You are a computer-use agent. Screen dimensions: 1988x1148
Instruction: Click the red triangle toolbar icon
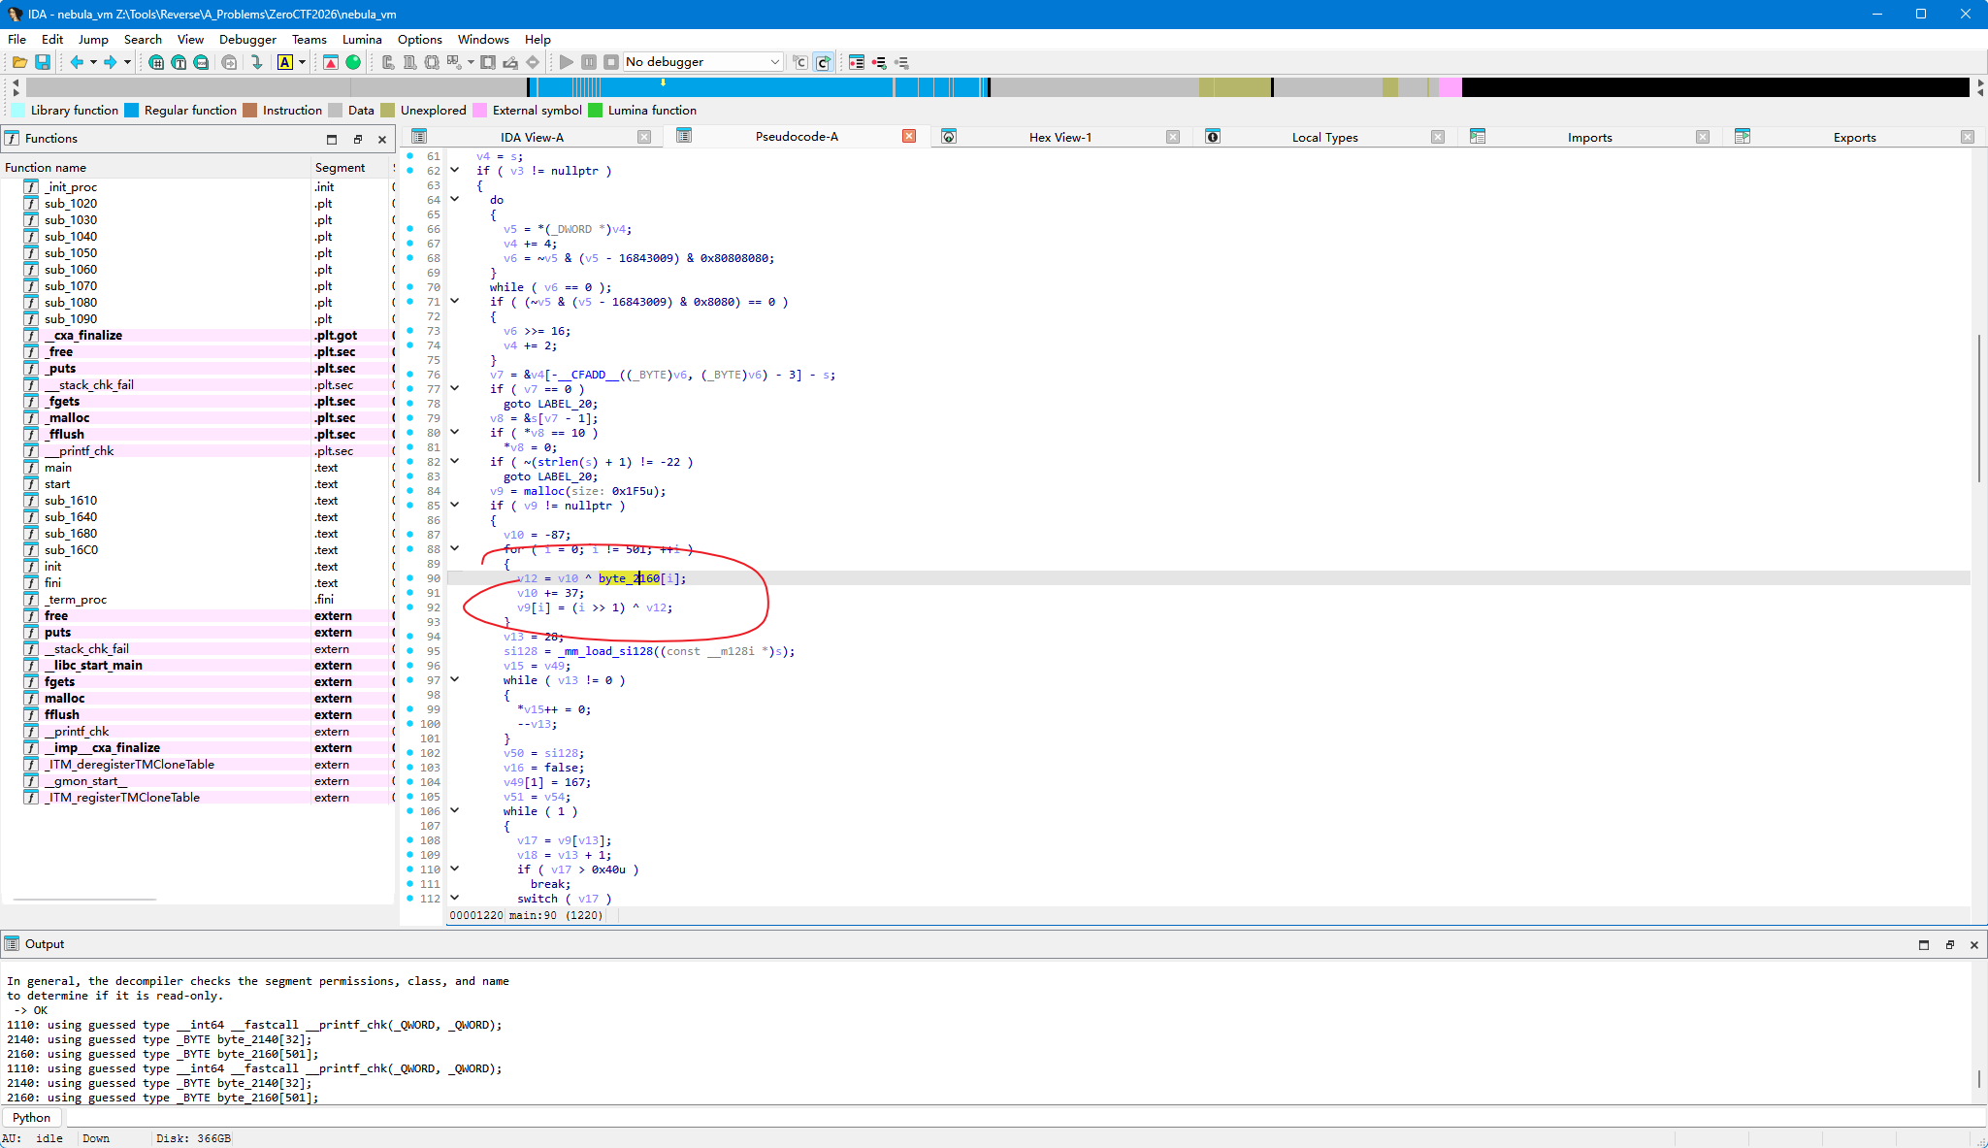pos(331,62)
